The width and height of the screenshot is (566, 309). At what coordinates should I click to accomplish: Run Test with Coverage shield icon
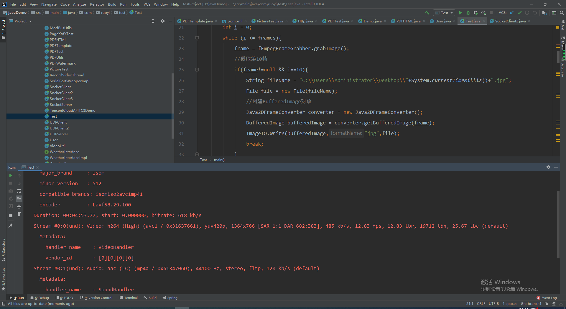click(x=475, y=13)
